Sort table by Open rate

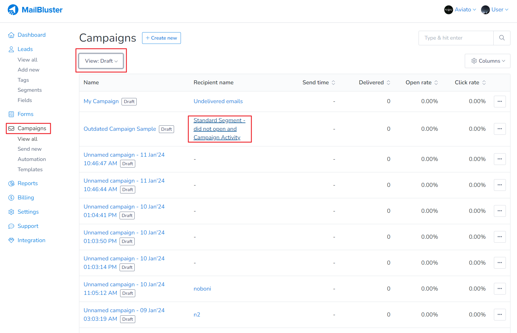[x=436, y=83]
